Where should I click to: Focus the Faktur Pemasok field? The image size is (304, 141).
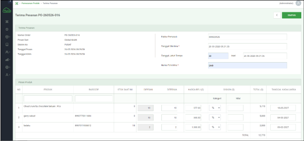point(247,37)
